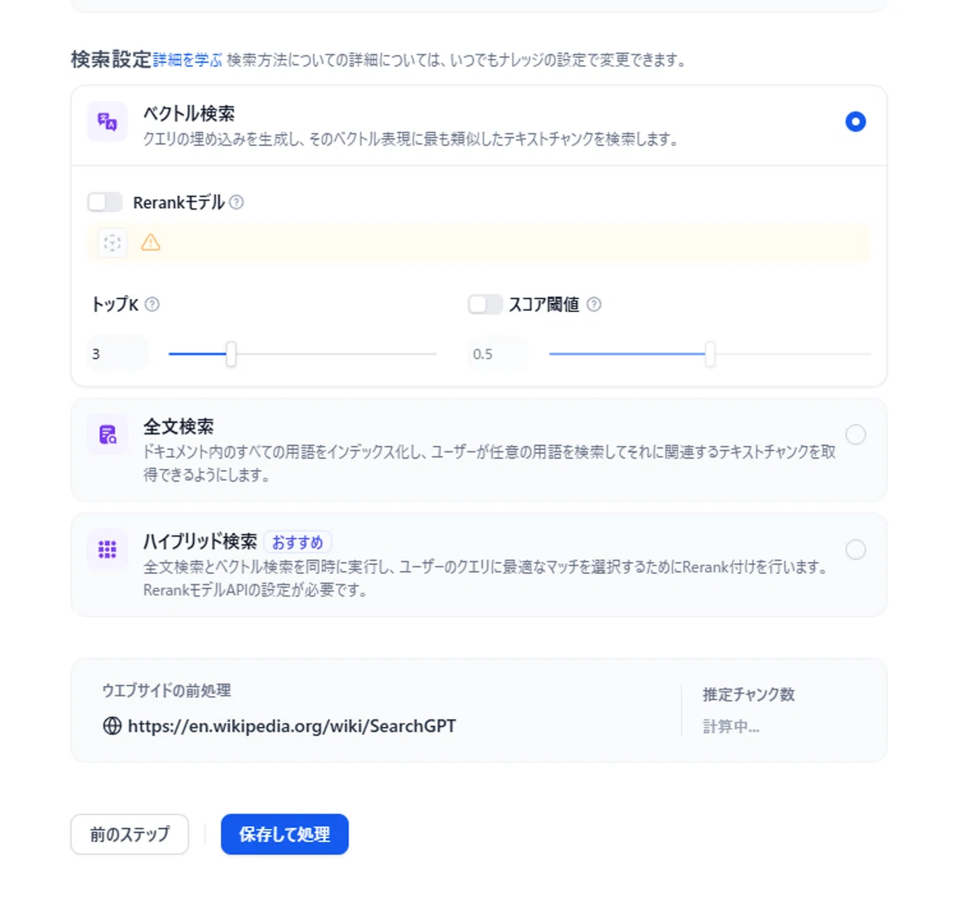Click the score threshold help icon
Screen dimensions: 978x903
[594, 304]
